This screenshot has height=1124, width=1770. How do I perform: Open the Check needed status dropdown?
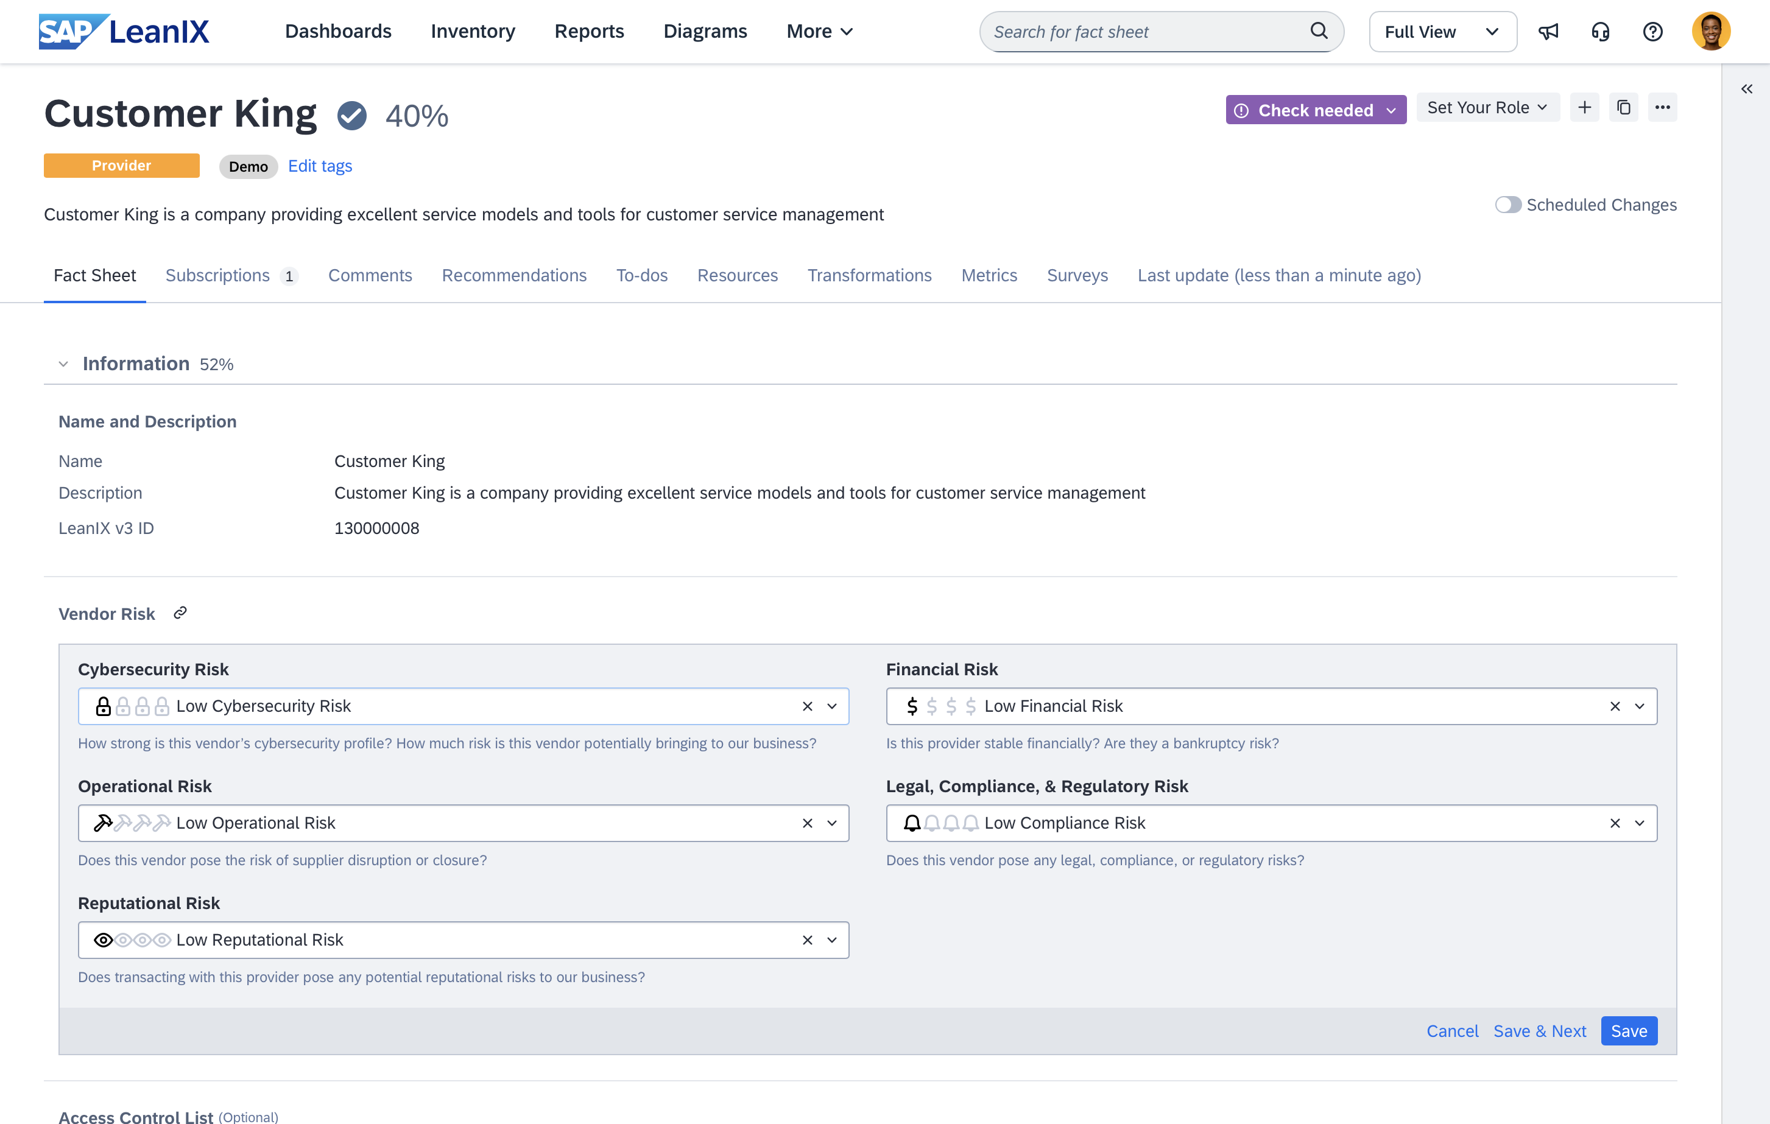pyautogui.click(x=1316, y=110)
